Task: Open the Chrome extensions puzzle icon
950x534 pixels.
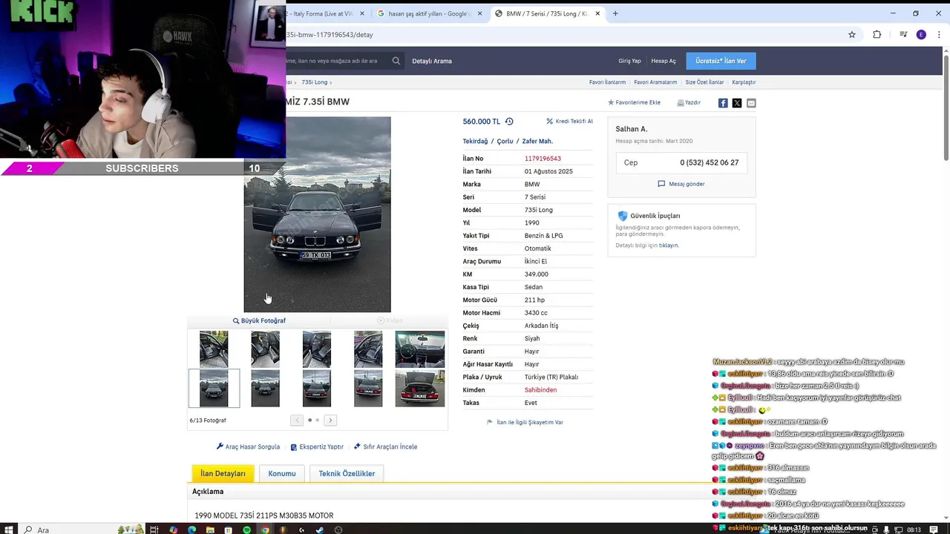Action: [877, 35]
